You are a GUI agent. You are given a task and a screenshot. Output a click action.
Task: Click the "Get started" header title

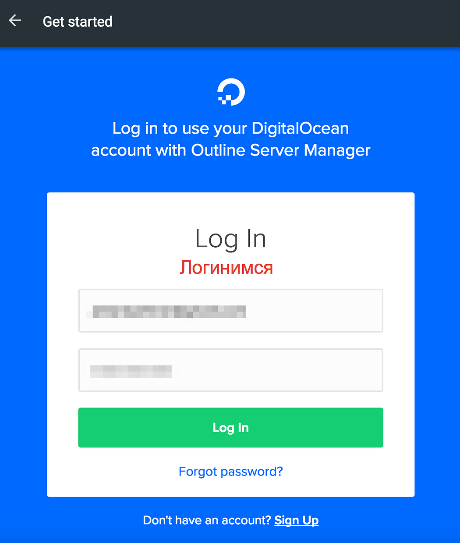pos(78,21)
